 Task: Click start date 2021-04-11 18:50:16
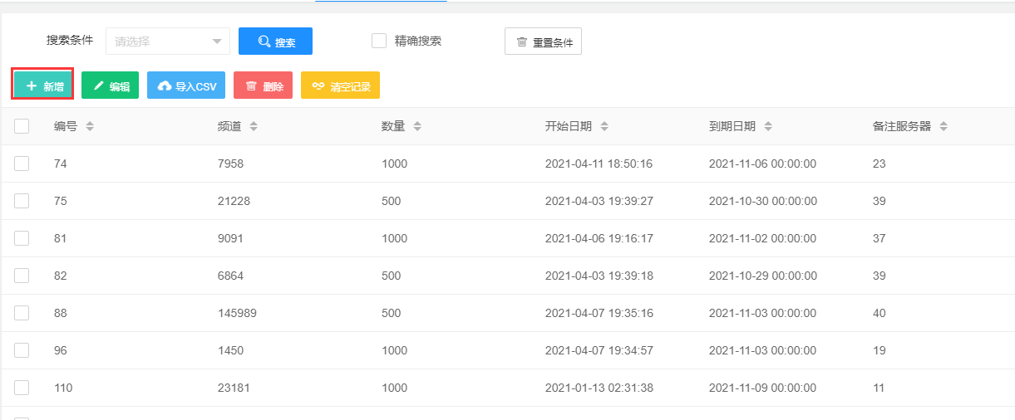[599, 164]
